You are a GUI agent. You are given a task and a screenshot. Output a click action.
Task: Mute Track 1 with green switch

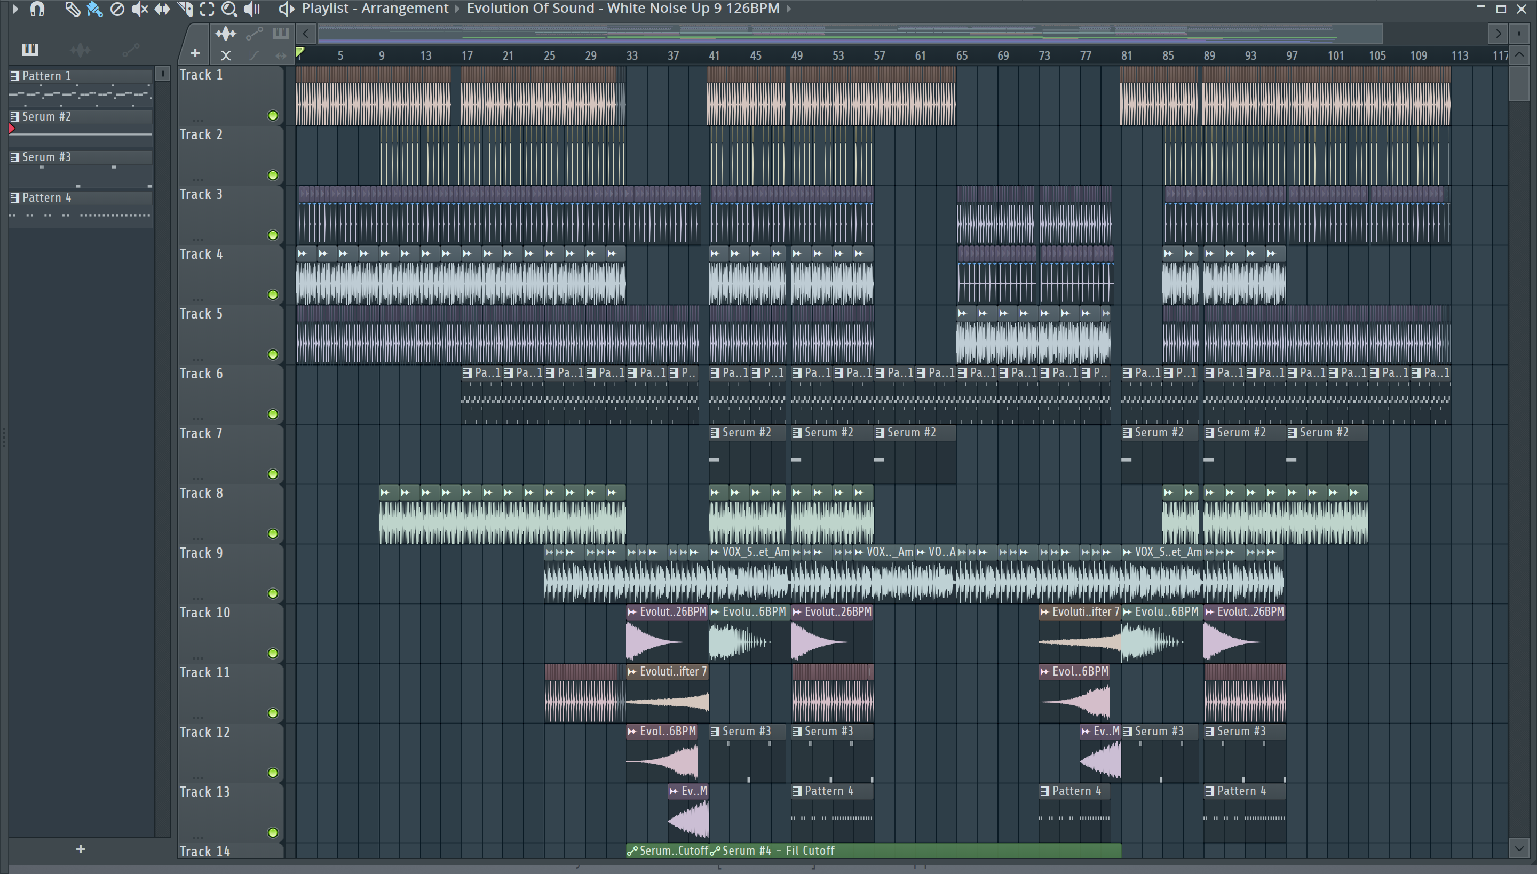pos(273,115)
